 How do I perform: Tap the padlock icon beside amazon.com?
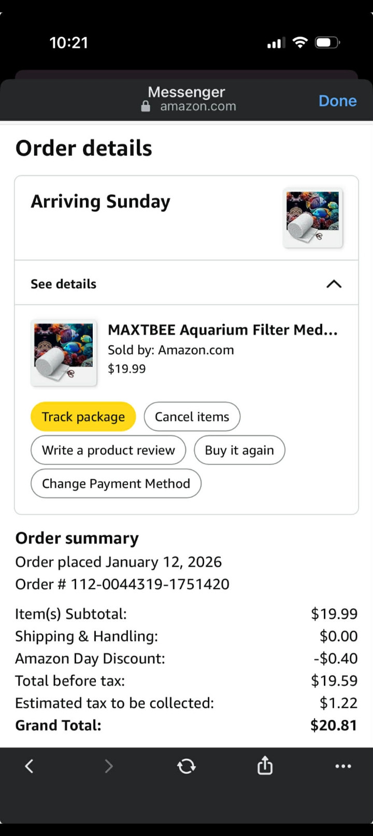click(146, 106)
